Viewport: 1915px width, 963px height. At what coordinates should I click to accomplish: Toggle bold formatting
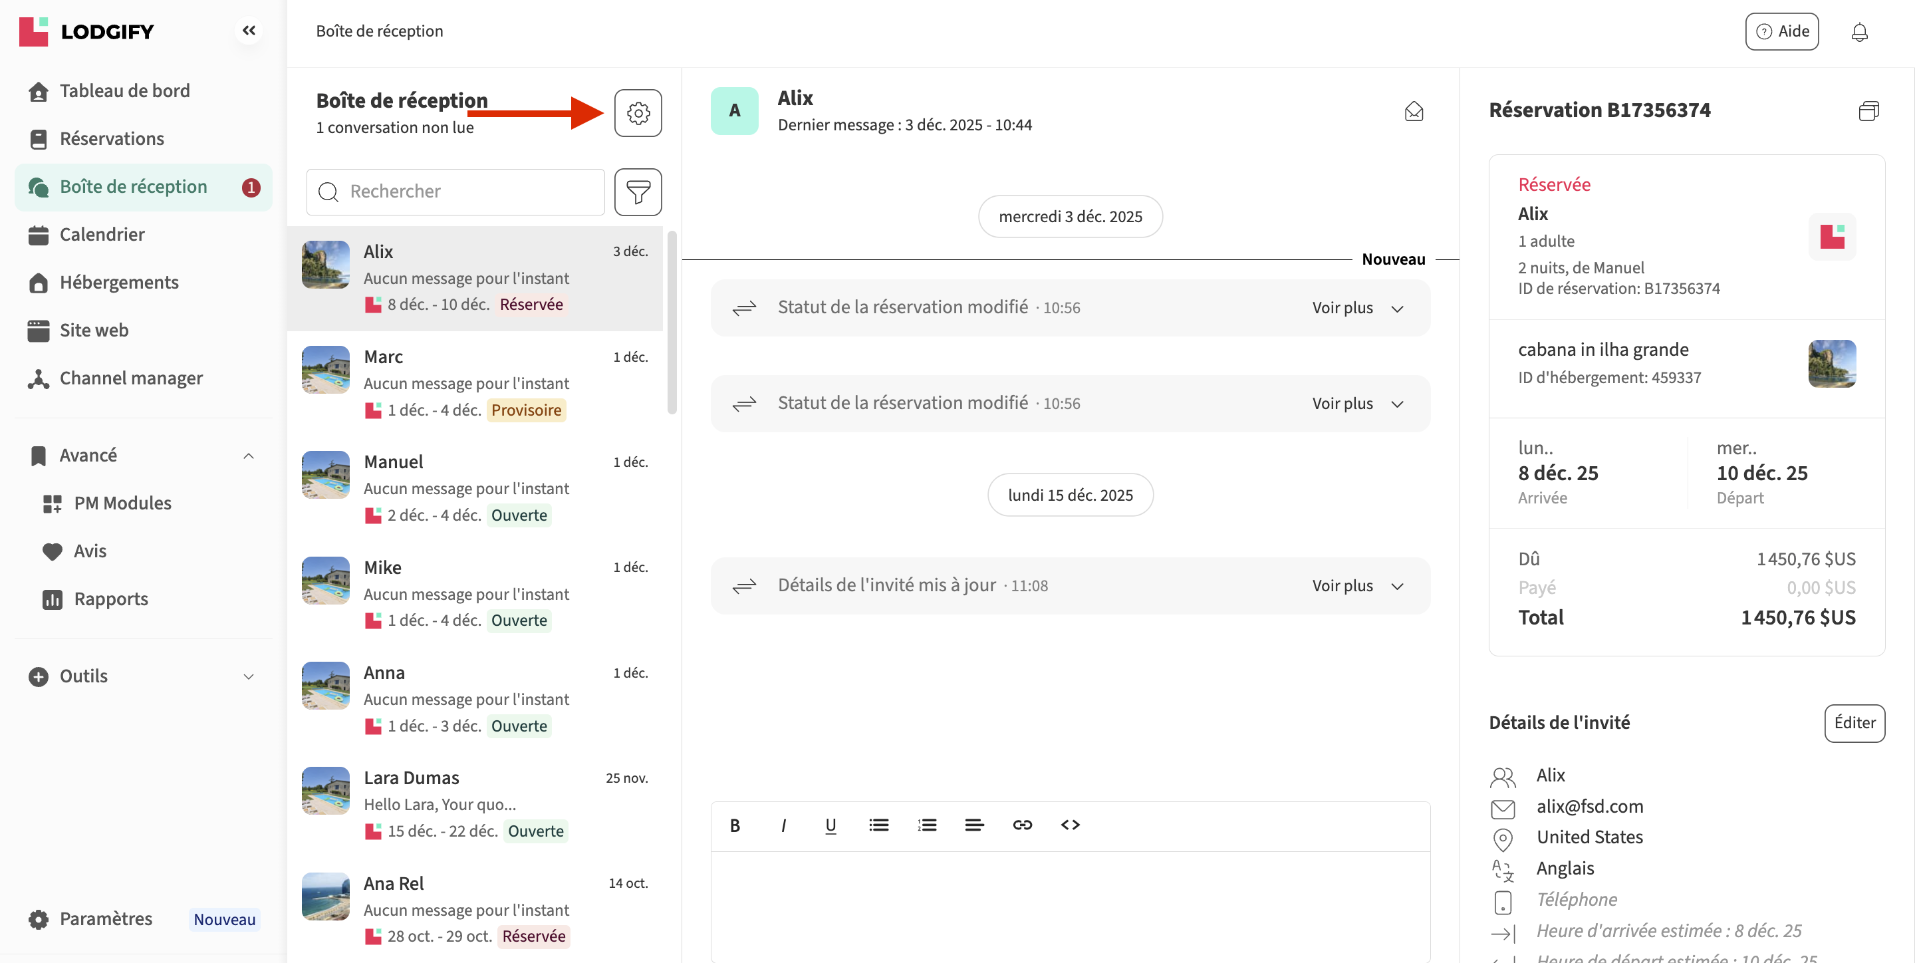(x=735, y=825)
